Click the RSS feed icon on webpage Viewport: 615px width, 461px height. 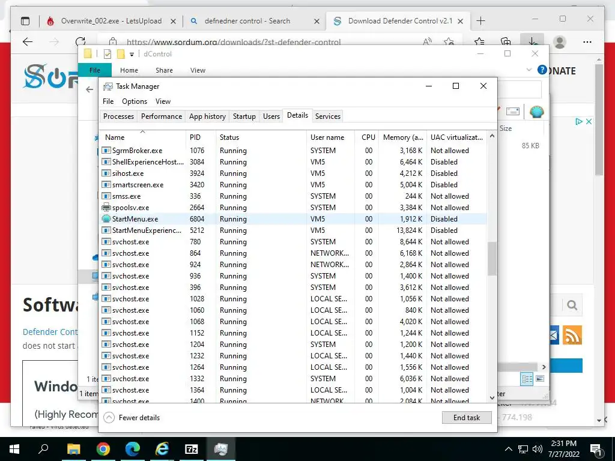[572, 335]
